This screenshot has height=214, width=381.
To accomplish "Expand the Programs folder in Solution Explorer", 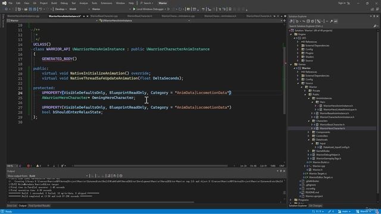I will click(x=291, y=200).
